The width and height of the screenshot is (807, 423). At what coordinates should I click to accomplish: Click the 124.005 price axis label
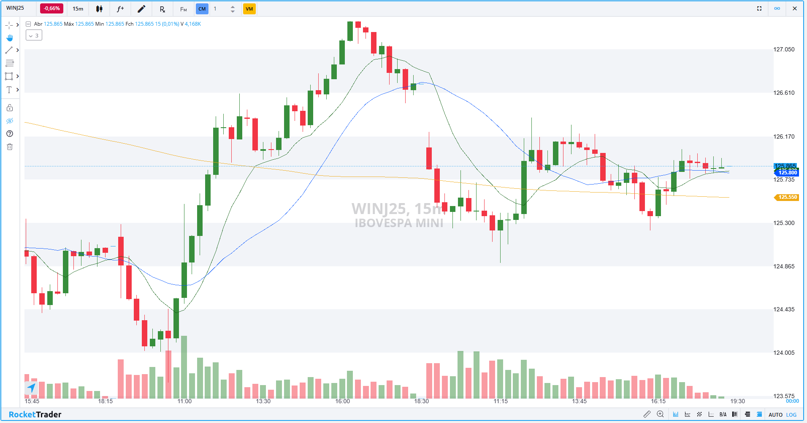784,353
